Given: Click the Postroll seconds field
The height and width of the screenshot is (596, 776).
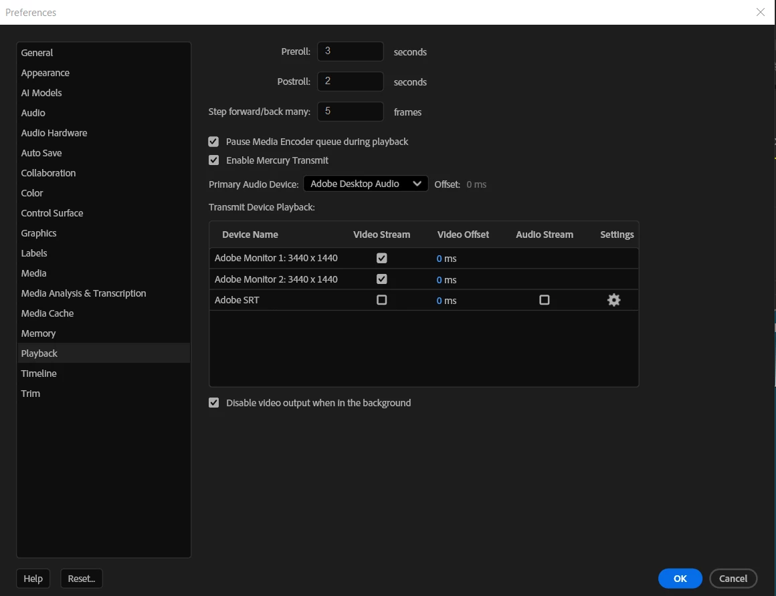Looking at the screenshot, I should 351,82.
